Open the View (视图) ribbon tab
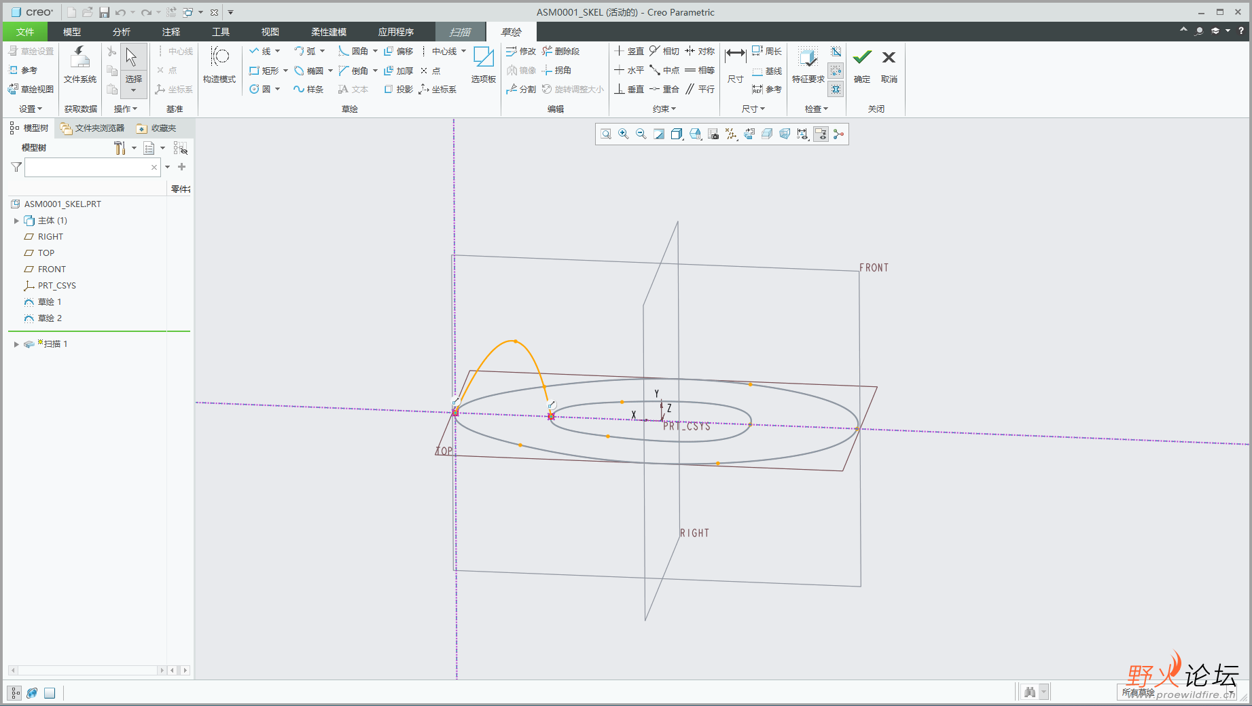This screenshot has height=706, width=1252. (x=270, y=32)
